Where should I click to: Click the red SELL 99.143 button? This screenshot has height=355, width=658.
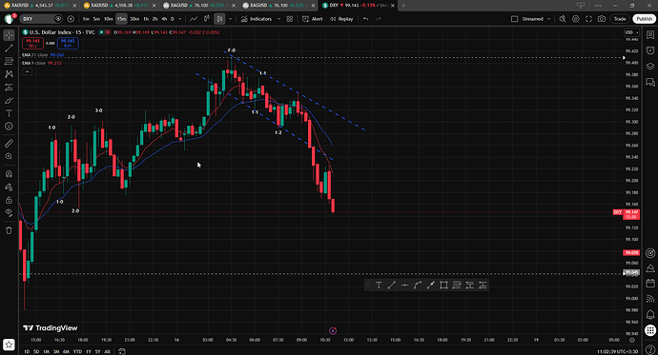32,43
